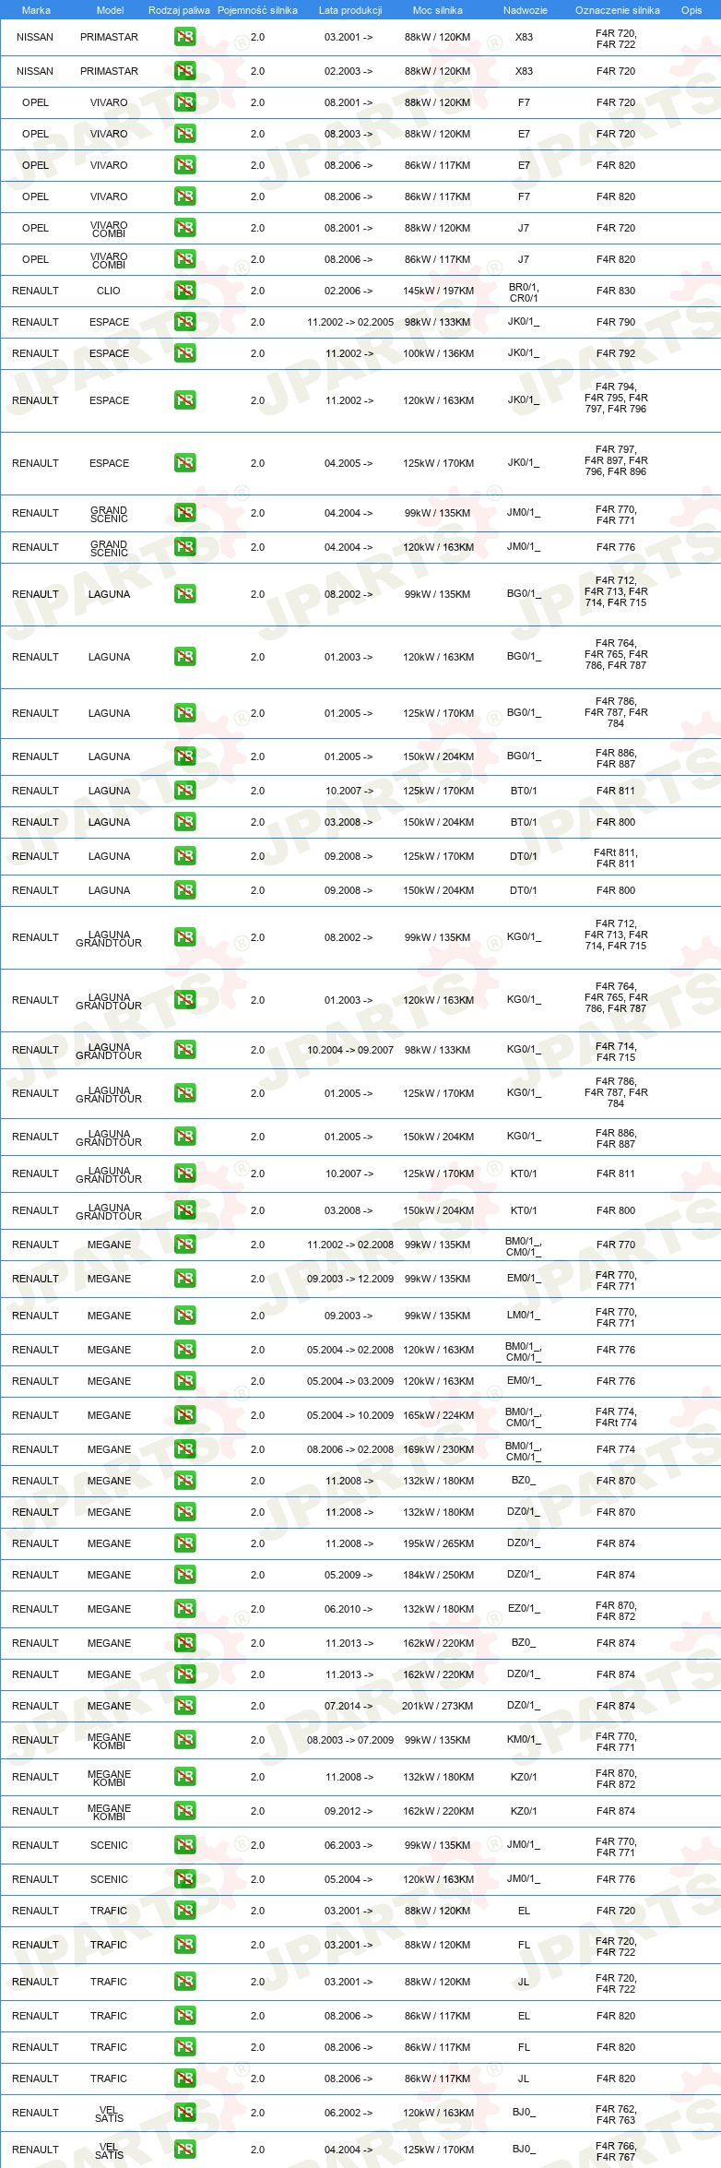721x2168 pixels.
Task: Select engine code cell F4R 762, F4R 763
Action: tap(616, 2114)
